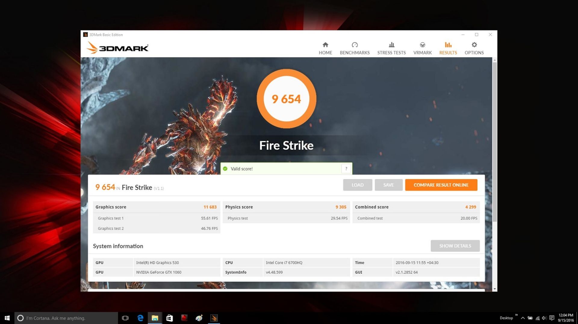This screenshot has width=578, height=324.
Task: Open Benchmarks via the gauge icon
Action: [x=355, y=45]
